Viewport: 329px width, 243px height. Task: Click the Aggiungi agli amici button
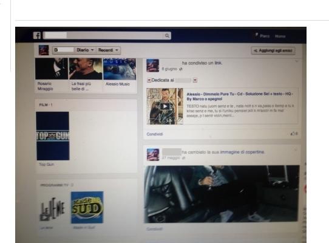point(273,50)
